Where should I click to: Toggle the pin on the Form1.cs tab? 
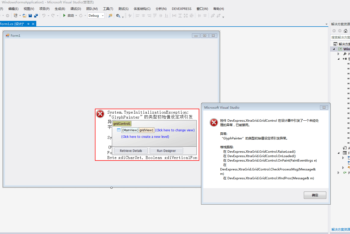click(x=28, y=24)
